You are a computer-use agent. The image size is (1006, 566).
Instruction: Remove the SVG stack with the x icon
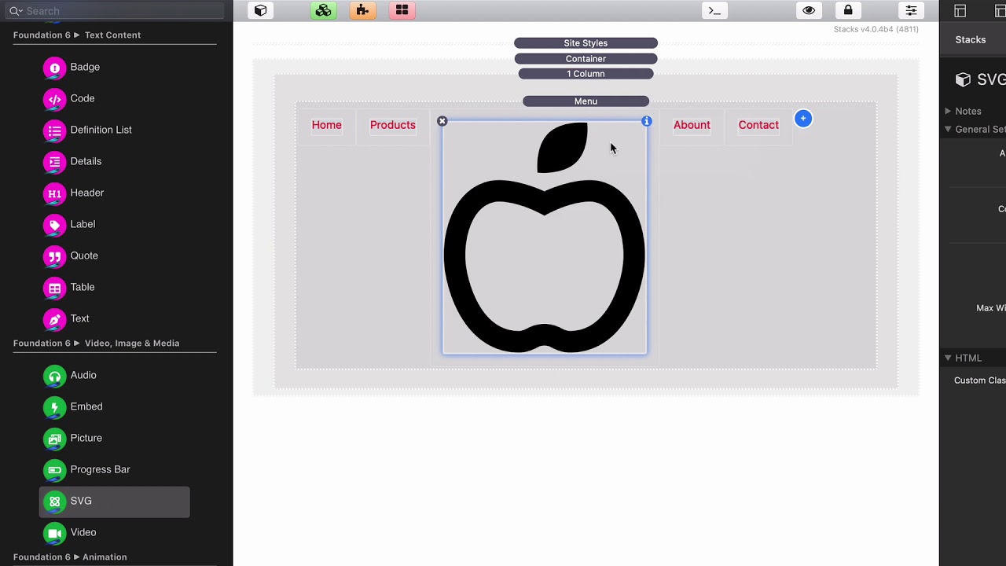point(442,121)
